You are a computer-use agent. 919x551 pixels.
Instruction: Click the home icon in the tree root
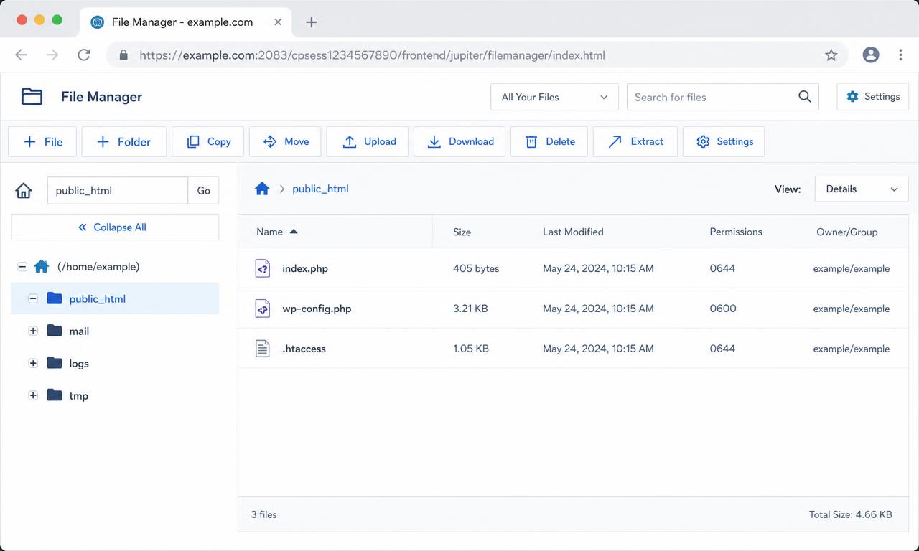click(x=42, y=266)
